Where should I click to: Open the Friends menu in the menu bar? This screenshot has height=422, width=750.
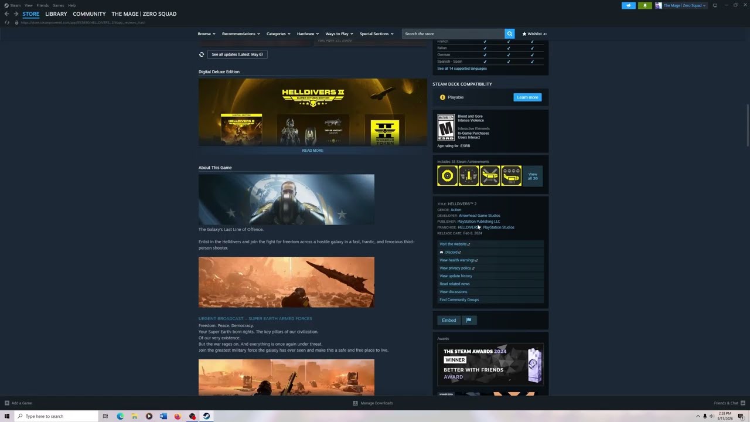pyautogui.click(x=43, y=5)
